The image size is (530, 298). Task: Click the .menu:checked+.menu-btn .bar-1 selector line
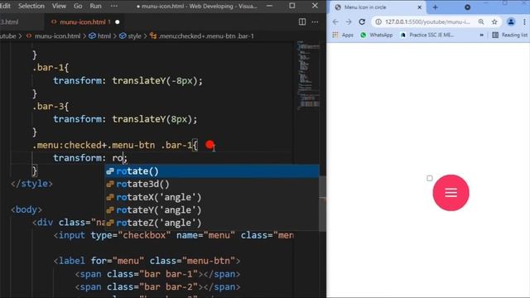[x=115, y=146]
